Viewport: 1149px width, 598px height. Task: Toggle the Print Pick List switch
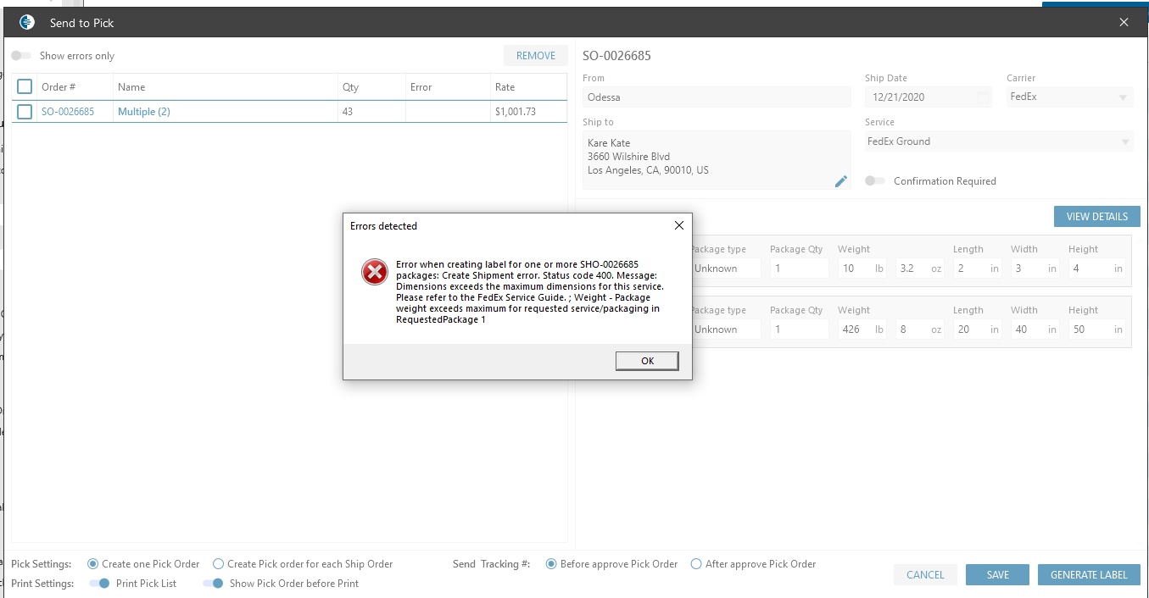point(100,584)
